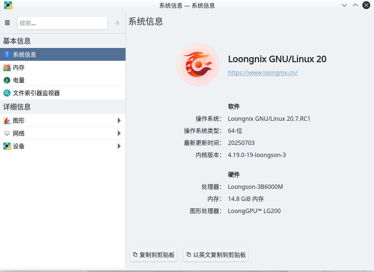The image size is (374, 272).
Task: Expand the 网络 detail section
Action: pyautogui.click(x=119, y=133)
